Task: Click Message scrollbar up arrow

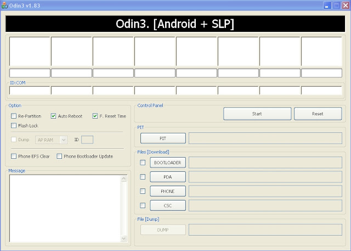Action: [124, 179]
